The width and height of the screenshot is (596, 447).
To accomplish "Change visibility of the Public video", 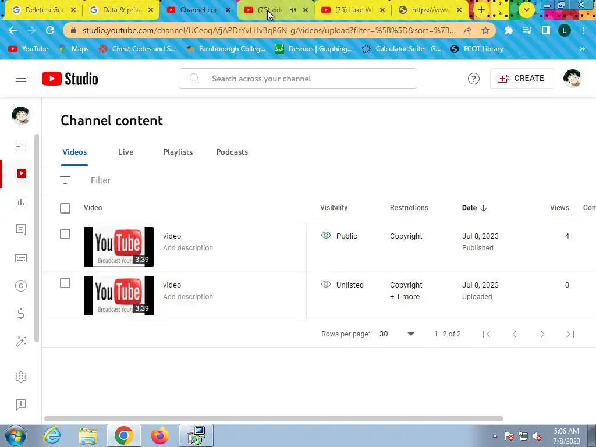I will point(339,236).
